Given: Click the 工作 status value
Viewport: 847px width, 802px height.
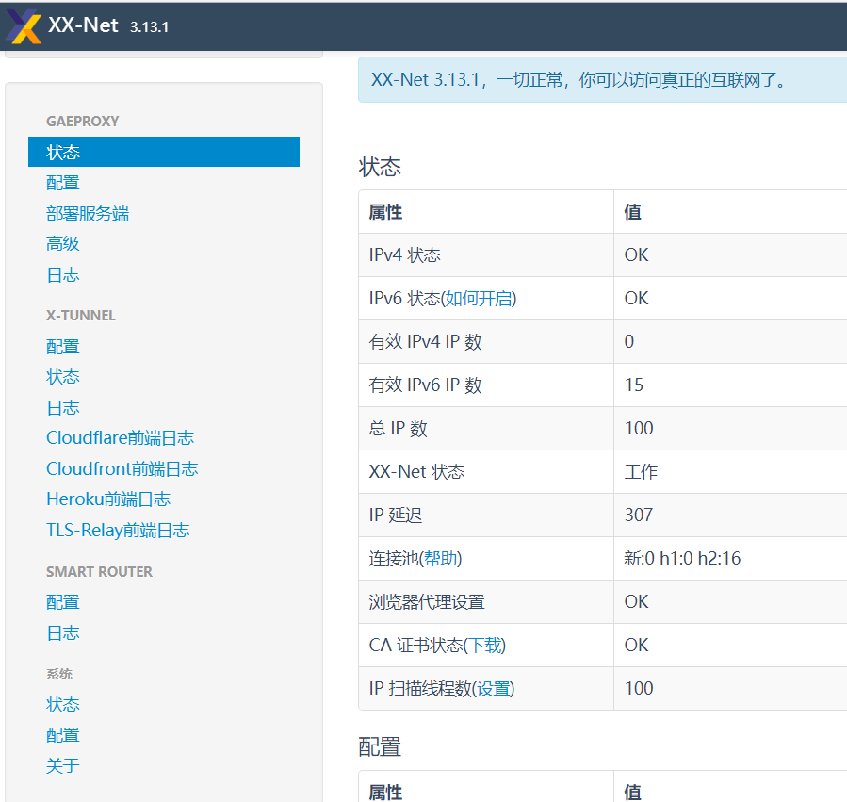Looking at the screenshot, I should [641, 472].
